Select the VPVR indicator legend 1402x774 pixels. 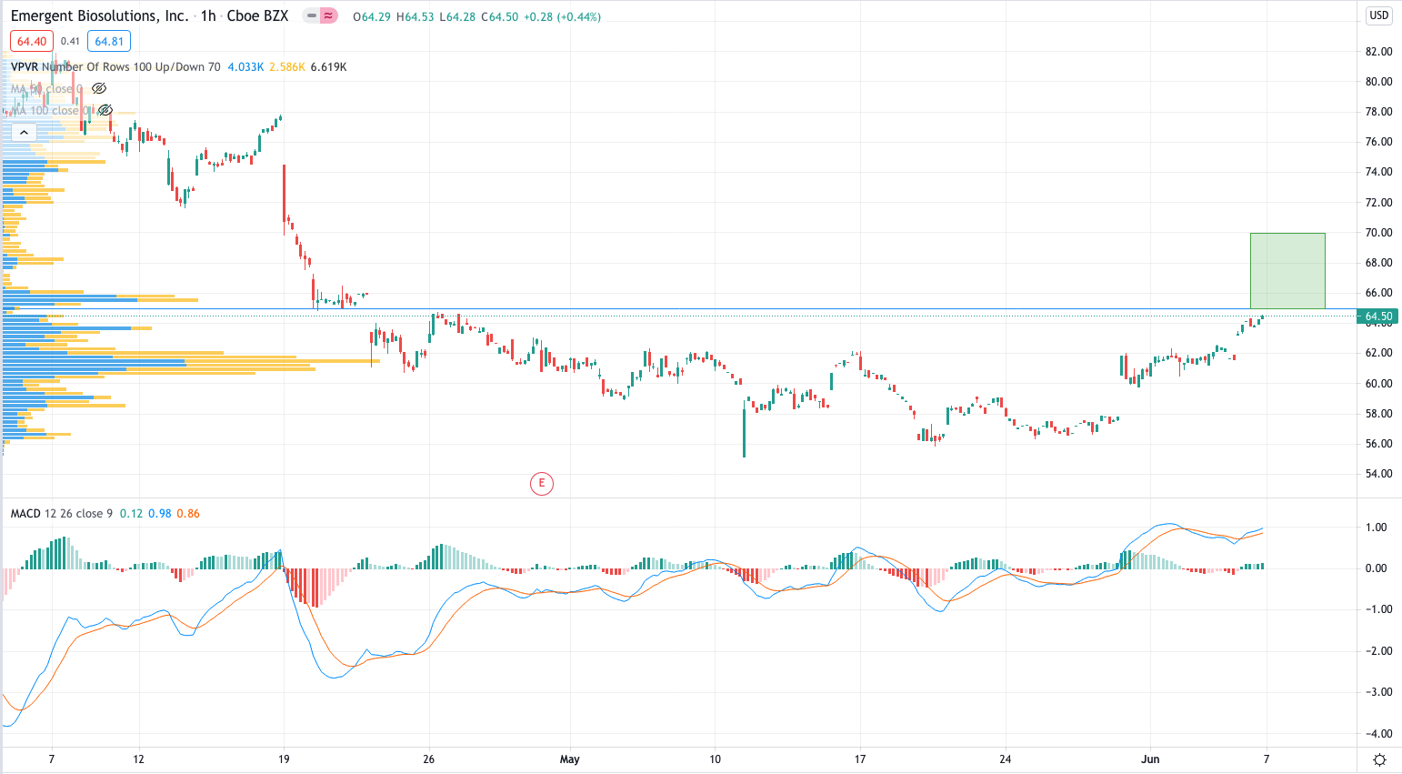(115, 66)
